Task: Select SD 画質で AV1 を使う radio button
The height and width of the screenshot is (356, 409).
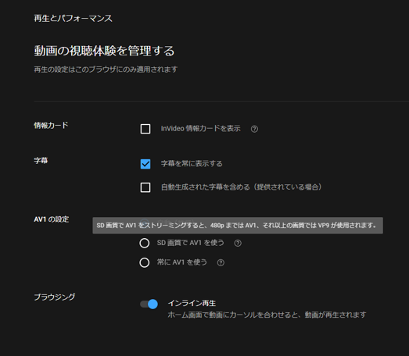Action: point(144,244)
